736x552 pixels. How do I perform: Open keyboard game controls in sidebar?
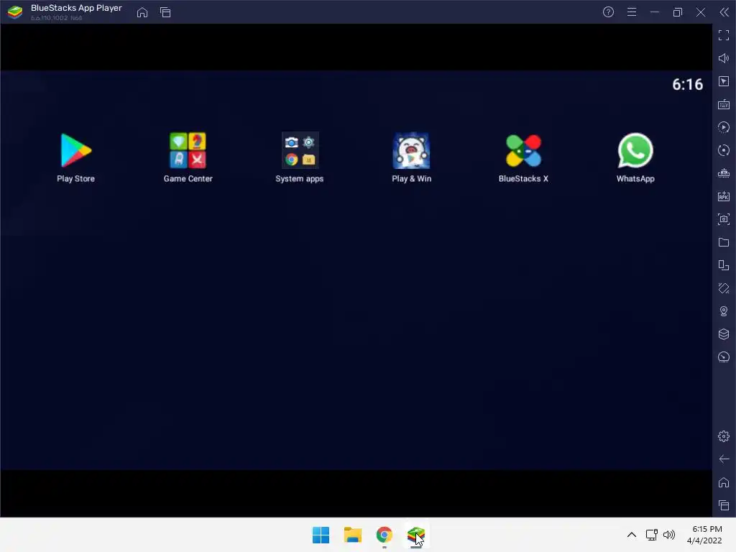tap(724, 104)
